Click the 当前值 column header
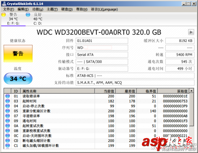The height and width of the screenshot is (153, 198). pos(105,91)
